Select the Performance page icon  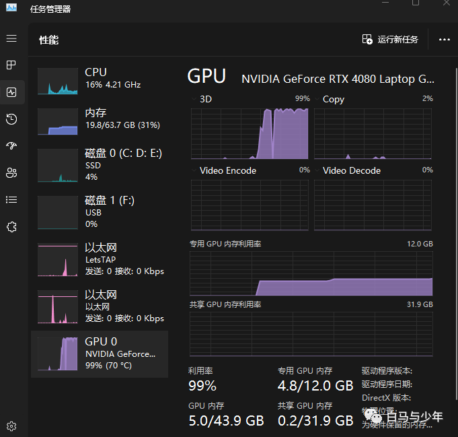[x=11, y=92]
